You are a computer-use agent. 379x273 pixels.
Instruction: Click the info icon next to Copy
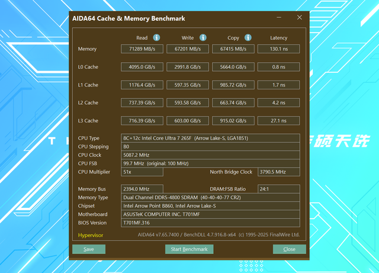coord(248,38)
